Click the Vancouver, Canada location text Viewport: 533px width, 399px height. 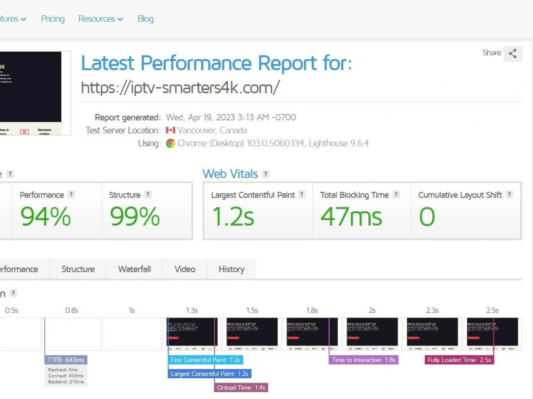pyautogui.click(x=212, y=130)
